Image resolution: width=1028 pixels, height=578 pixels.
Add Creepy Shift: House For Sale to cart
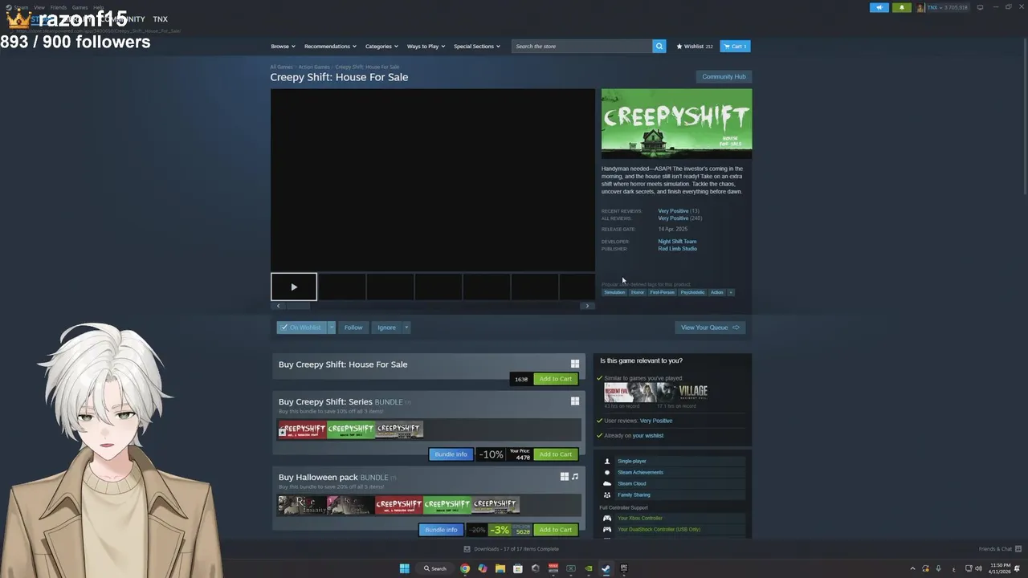[x=556, y=379]
